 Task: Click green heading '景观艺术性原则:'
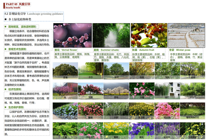point(17,49)
